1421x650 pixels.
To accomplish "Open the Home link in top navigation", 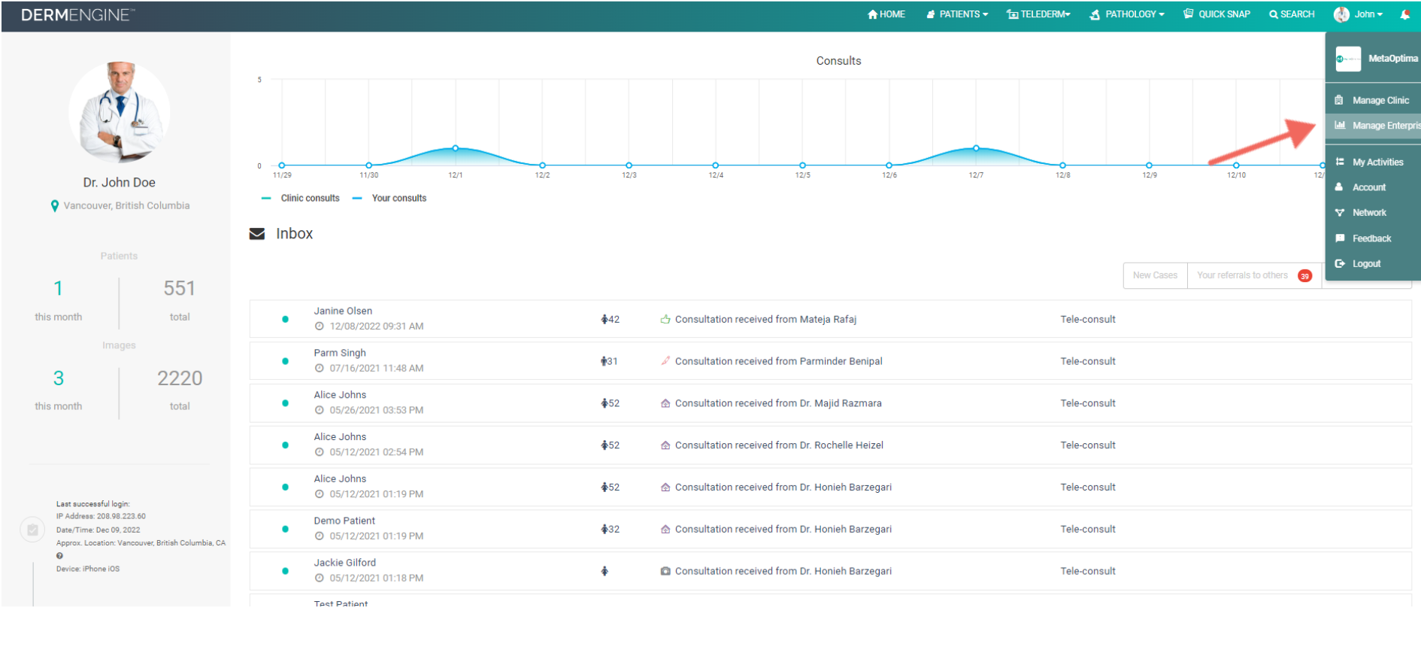I will click(886, 14).
